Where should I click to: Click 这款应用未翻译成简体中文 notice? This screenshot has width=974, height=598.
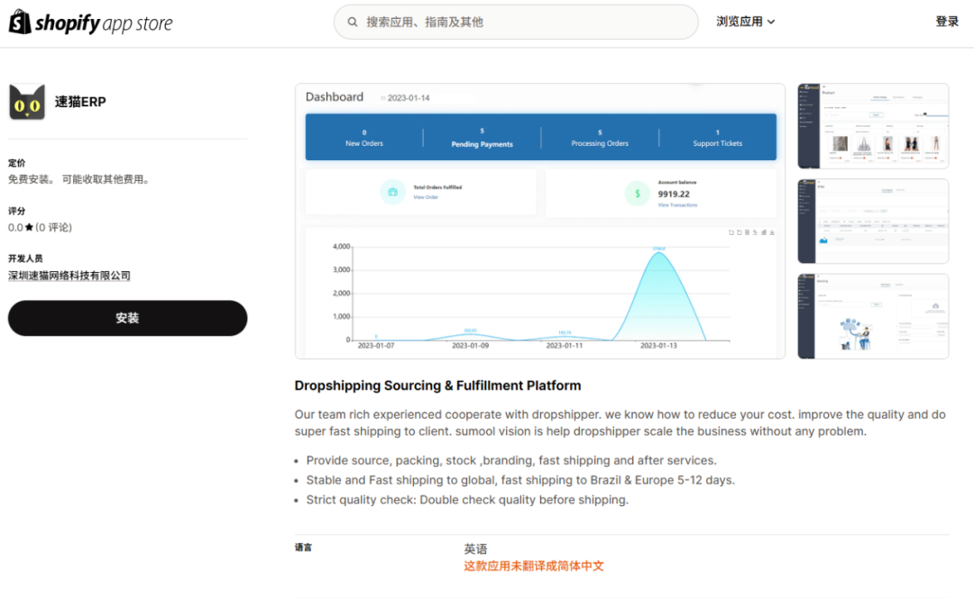pyautogui.click(x=534, y=566)
